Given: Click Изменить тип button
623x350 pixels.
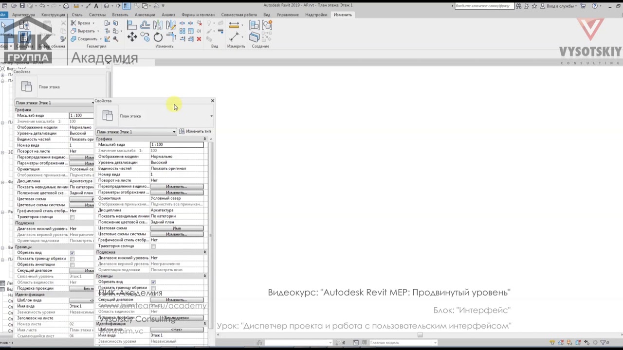Looking at the screenshot, I should coord(195,131).
